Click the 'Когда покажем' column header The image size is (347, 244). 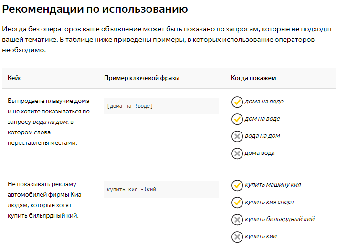[x=253, y=78]
